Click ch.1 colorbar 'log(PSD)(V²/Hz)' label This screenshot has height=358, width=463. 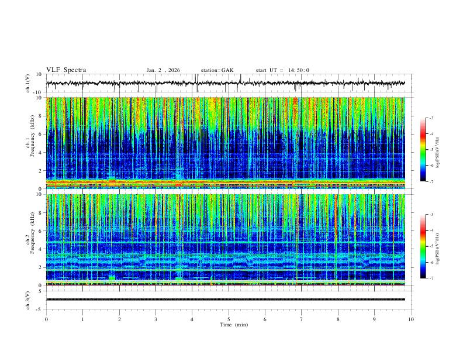click(438, 153)
